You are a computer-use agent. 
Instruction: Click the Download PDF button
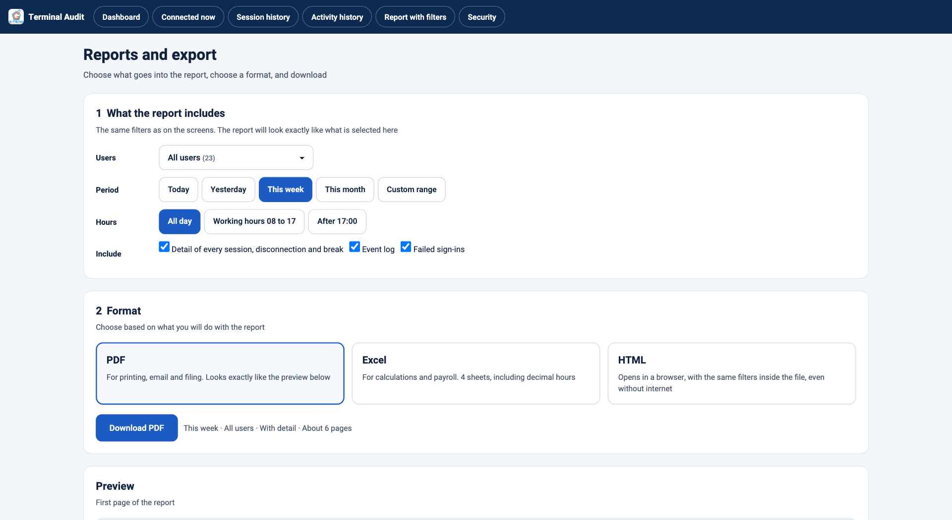[x=137, y=428]
